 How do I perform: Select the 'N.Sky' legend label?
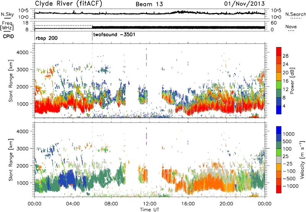(7, 14)
